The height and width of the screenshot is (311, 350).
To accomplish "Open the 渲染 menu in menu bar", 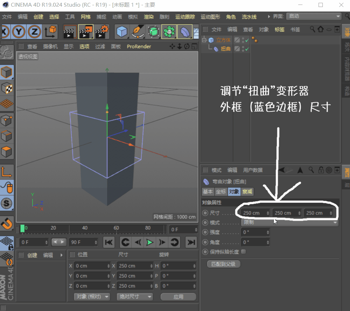I will (x=149, y=16).
